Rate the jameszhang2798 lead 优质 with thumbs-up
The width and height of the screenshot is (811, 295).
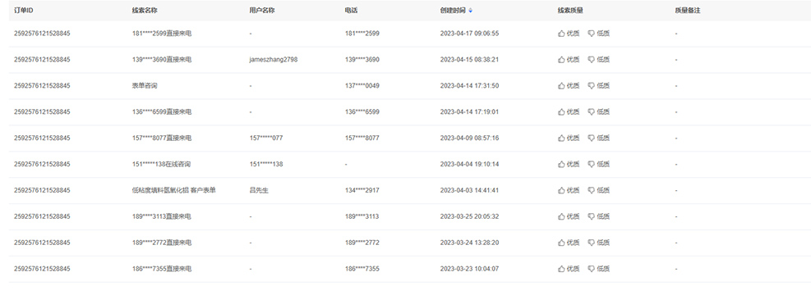[x=569, y=60]
